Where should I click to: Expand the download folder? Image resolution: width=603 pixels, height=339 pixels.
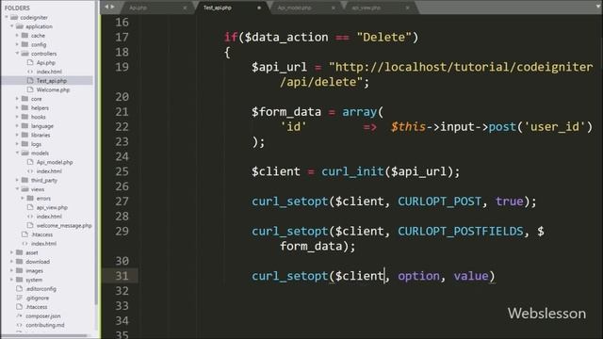[x=11, y=262]
